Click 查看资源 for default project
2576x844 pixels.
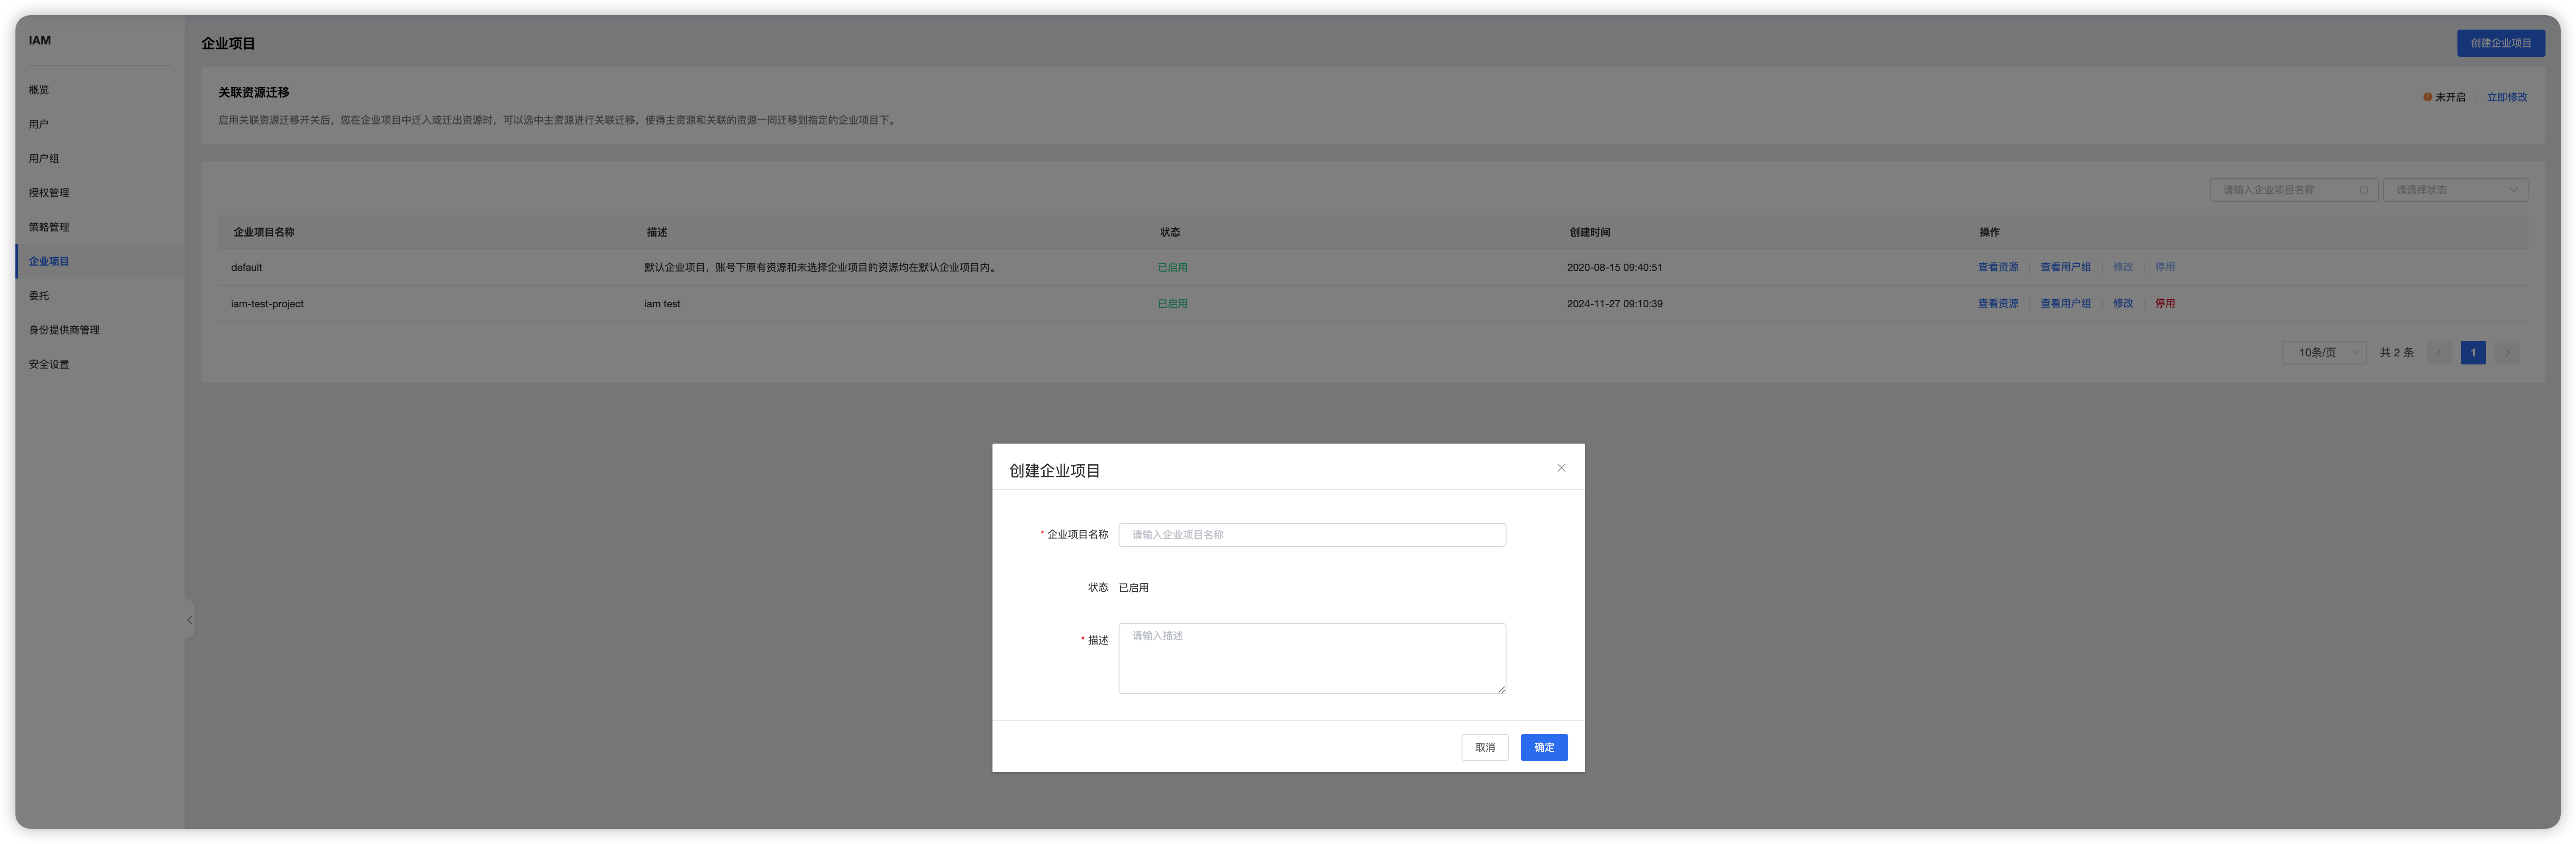(x=1998, y=267)
